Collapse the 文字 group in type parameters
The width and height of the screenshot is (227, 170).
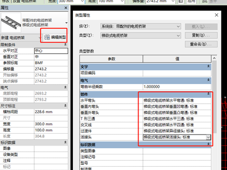tap(209, 67)
